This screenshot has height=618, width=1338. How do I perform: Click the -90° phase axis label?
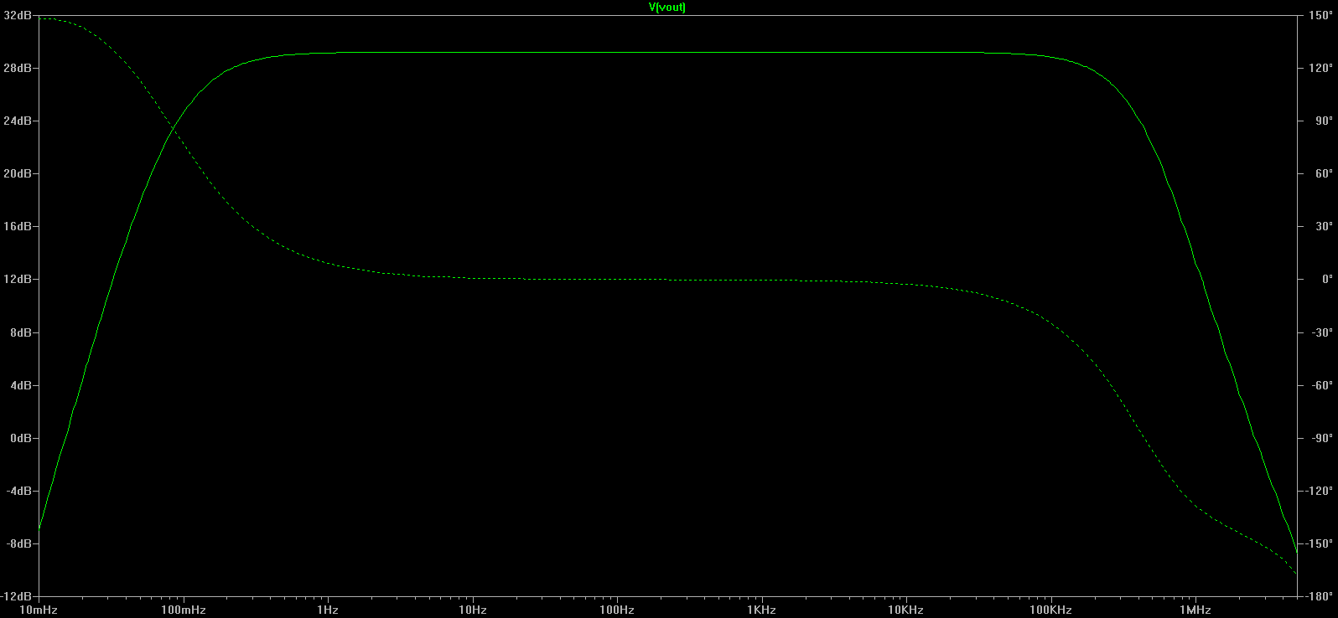pos(1322,438)
